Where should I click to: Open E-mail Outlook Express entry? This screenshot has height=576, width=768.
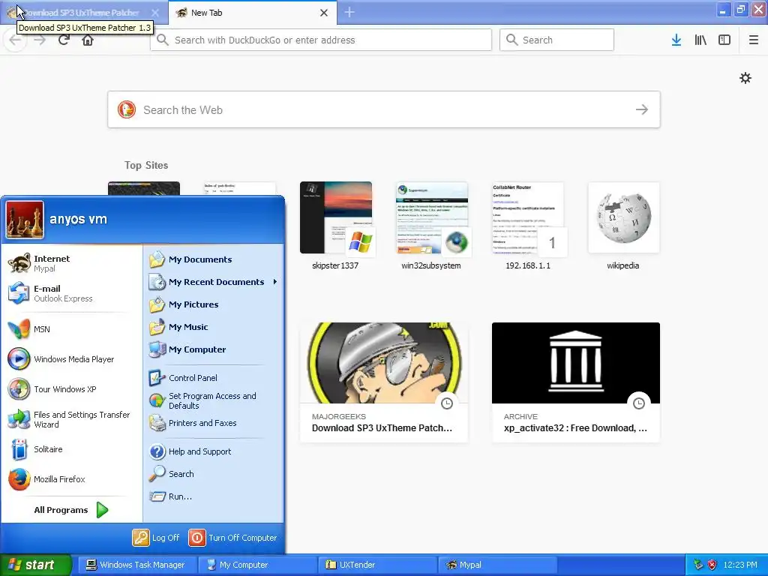[x=72, y=293]
